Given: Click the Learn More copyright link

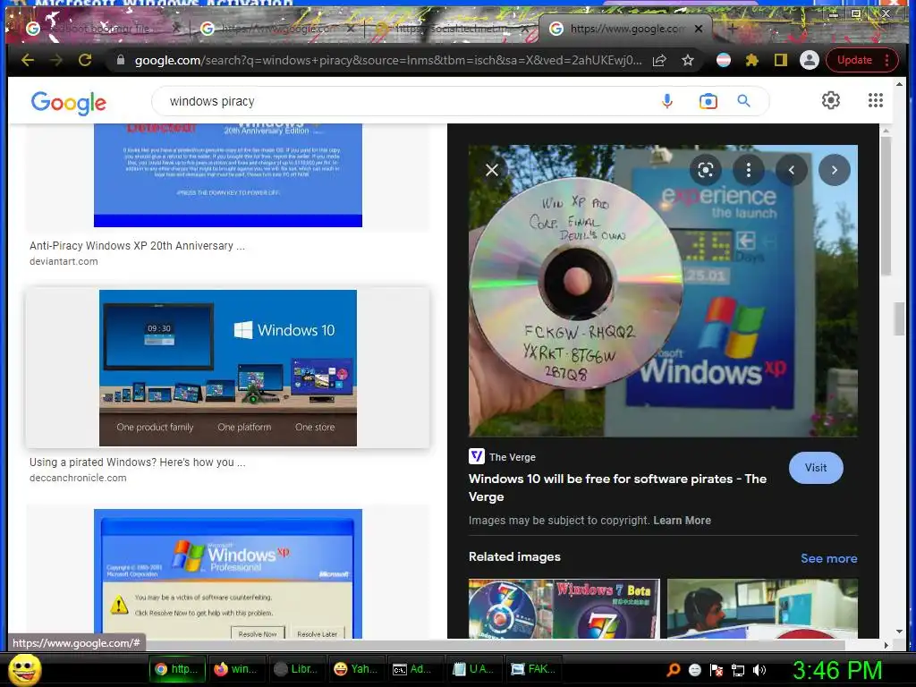Looking at the screenshot, I should coord(682,520).
